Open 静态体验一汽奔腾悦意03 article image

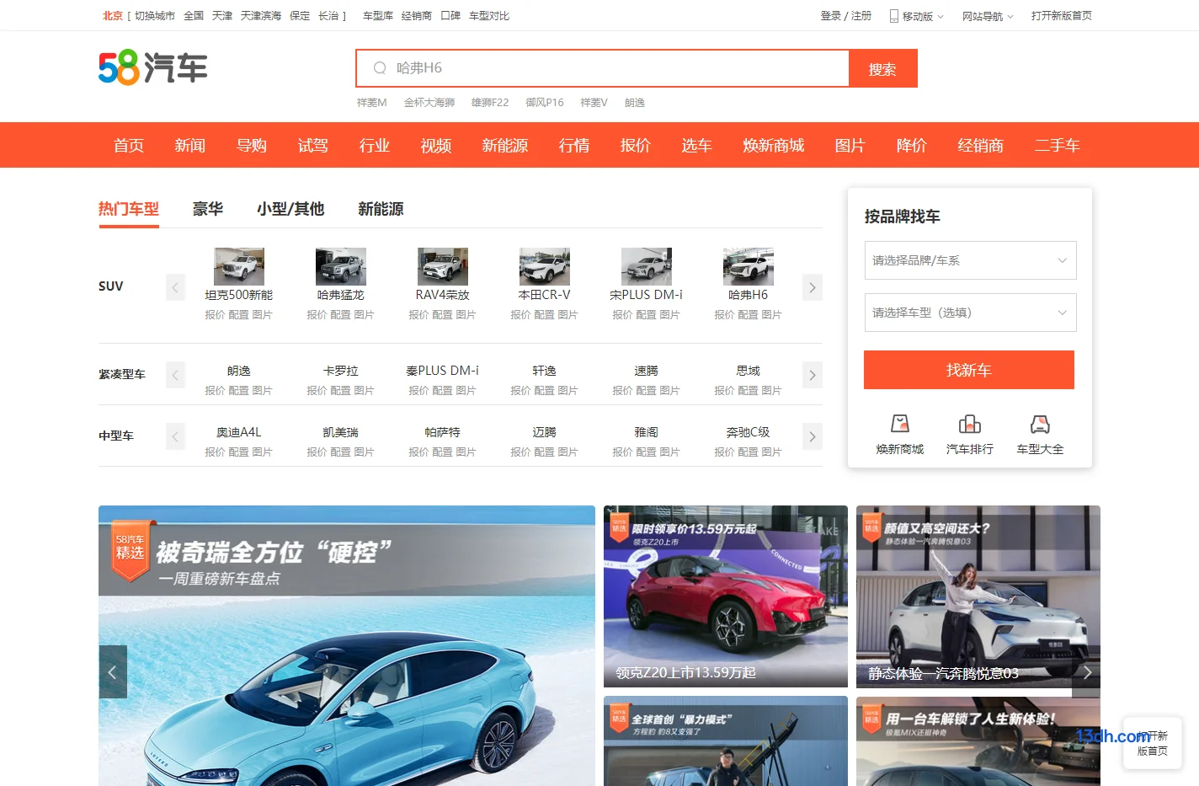tap(978, 596)
